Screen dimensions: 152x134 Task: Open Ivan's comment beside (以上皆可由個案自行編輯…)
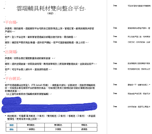(x=139, y=94)
